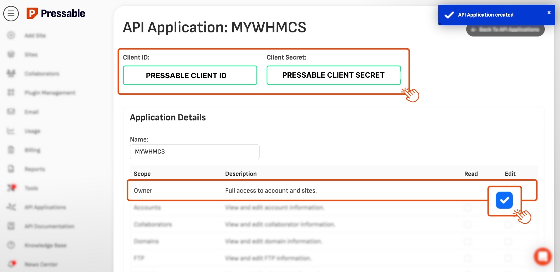The height and width of the screenshot is (272, 560).
Task: Click the Add Site plus icon
Action: [x=11, y=35]
